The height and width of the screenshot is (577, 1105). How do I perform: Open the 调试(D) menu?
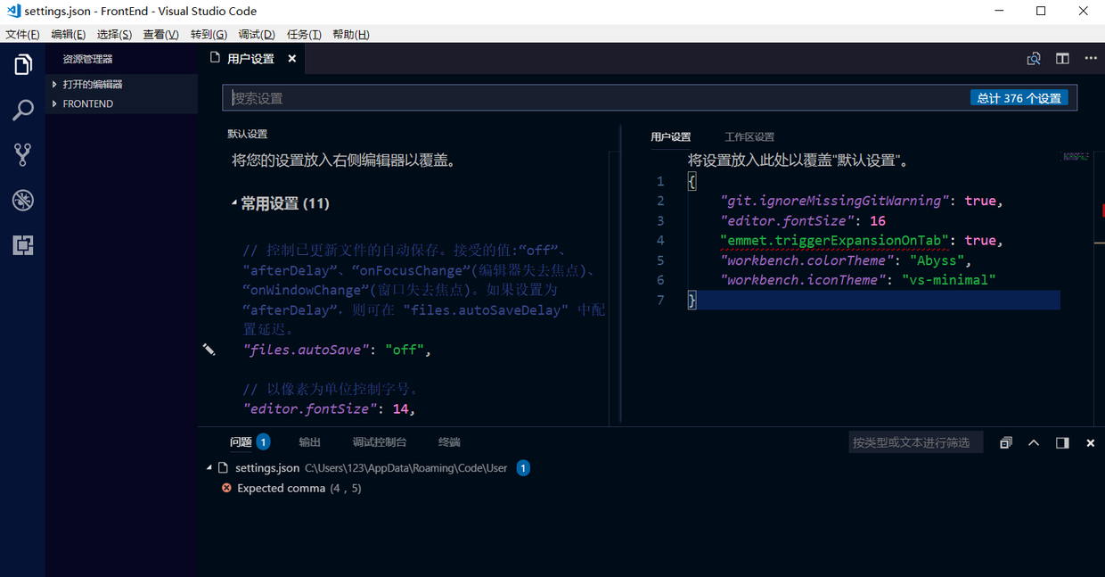pos(257,35)
